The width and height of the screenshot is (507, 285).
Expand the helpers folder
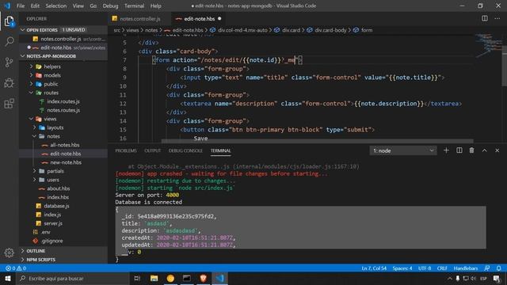point(52,66)
